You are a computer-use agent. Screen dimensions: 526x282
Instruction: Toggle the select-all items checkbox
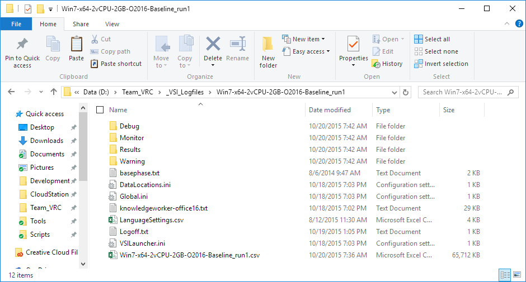(100, 110)
